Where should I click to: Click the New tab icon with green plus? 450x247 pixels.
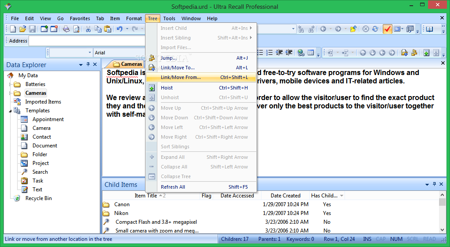(x=44, y=29)
